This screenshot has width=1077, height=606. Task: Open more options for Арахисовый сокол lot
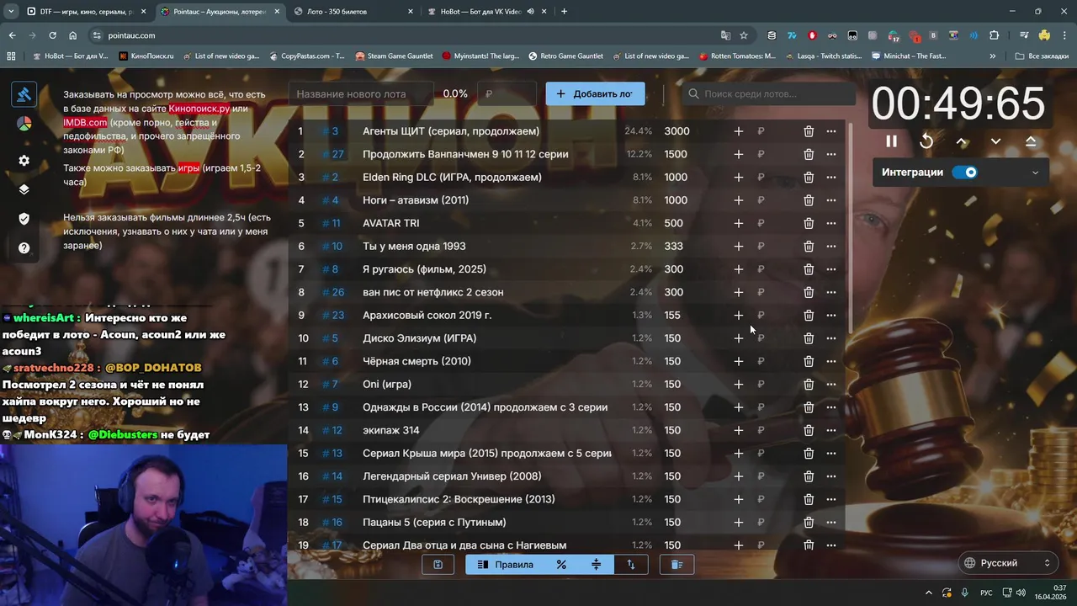[831, 316]
